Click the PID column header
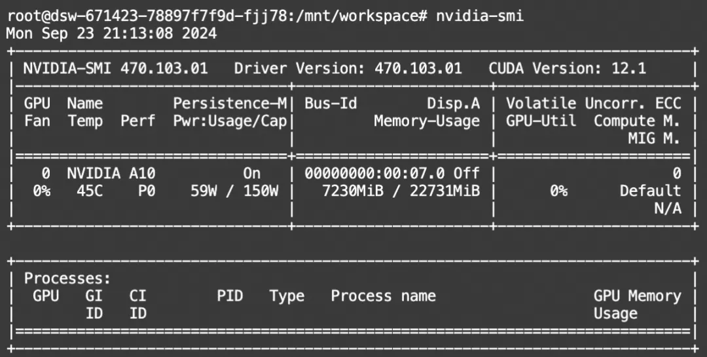The height and width of the screenshot is (357, 707). click(230, 296)
